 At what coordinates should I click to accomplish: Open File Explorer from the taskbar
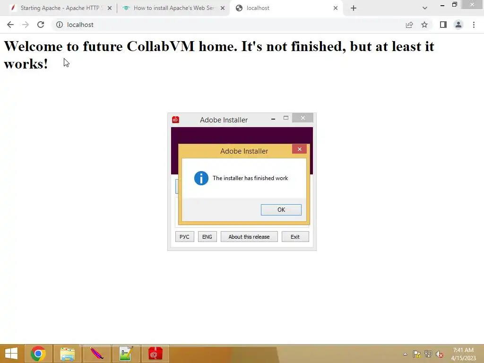pyautogui.click(x=68, y=354)
